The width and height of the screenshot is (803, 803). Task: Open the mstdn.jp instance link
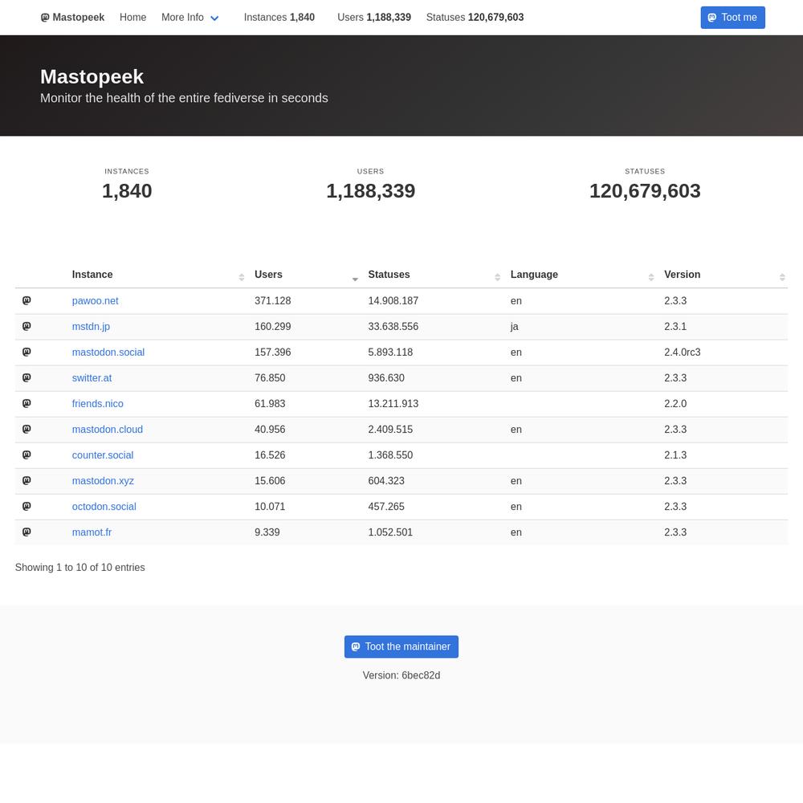pos(91,326)
